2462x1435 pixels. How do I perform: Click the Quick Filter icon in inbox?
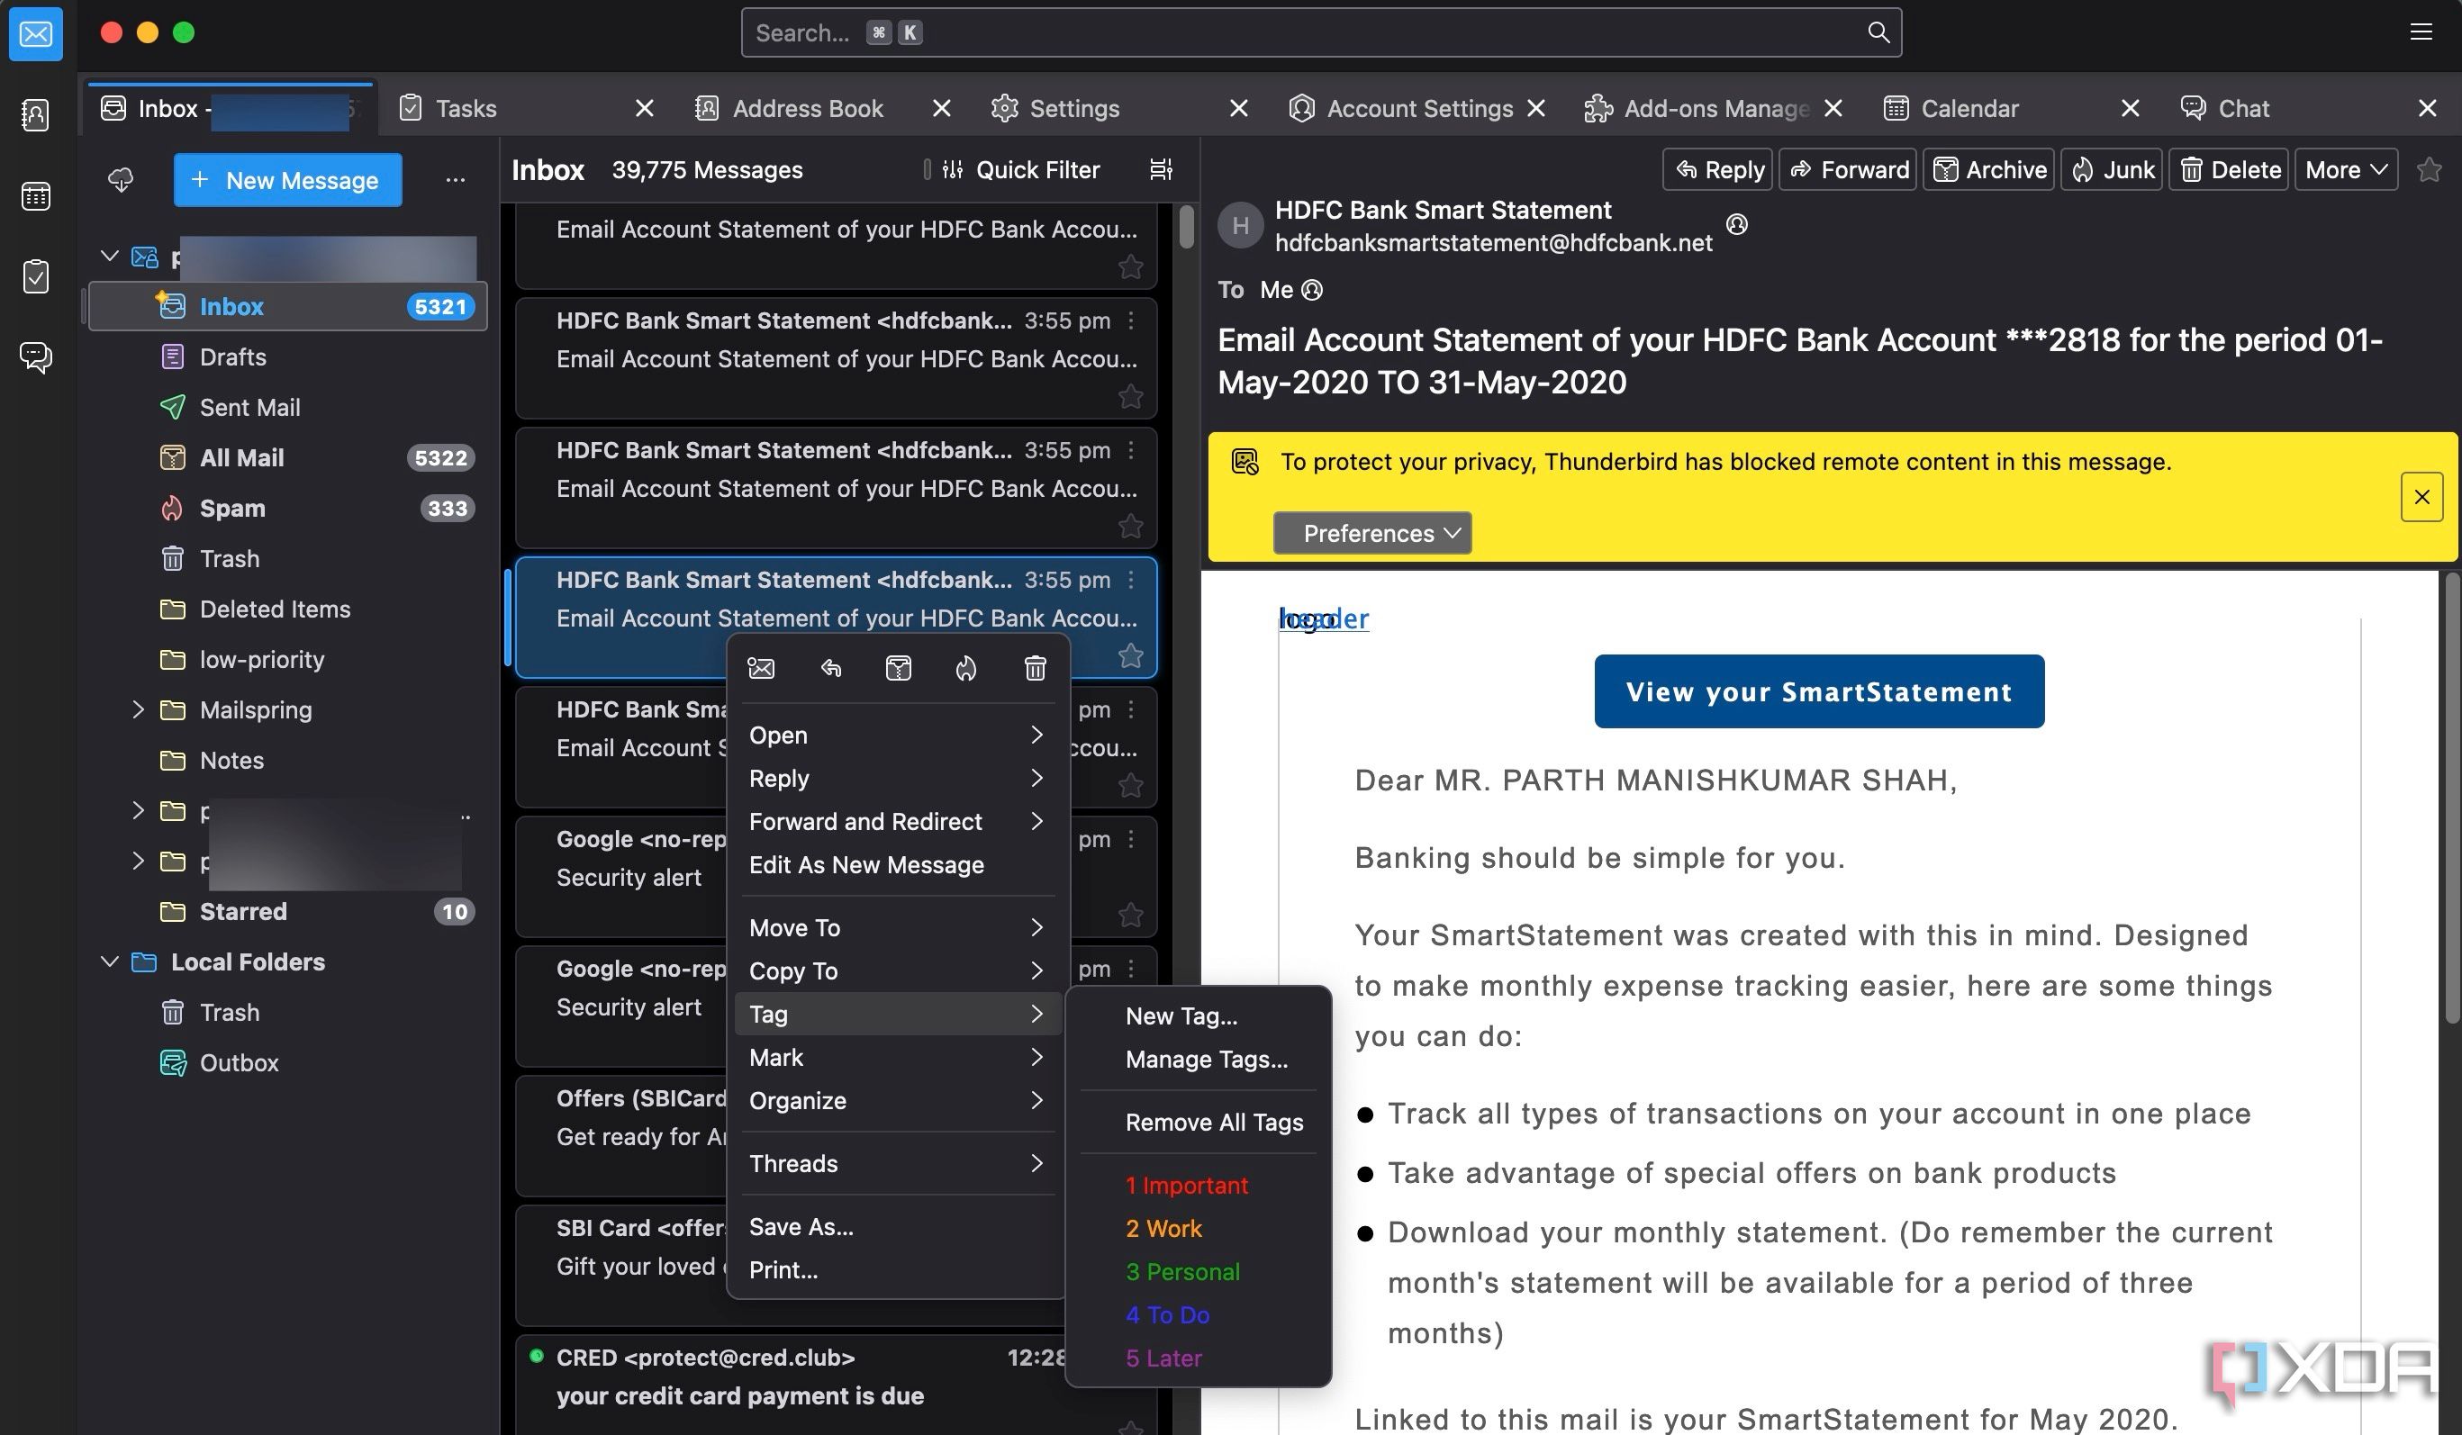pyautogui.click(x=952, y=171)
